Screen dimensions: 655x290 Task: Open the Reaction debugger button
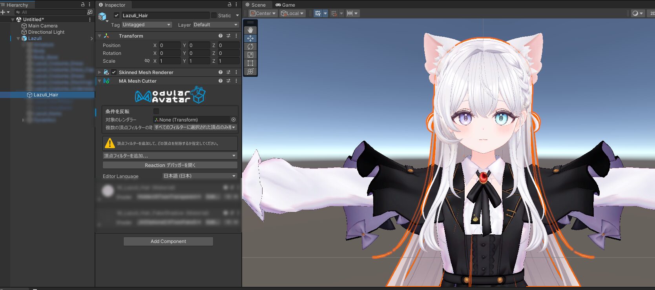[170, 165]
